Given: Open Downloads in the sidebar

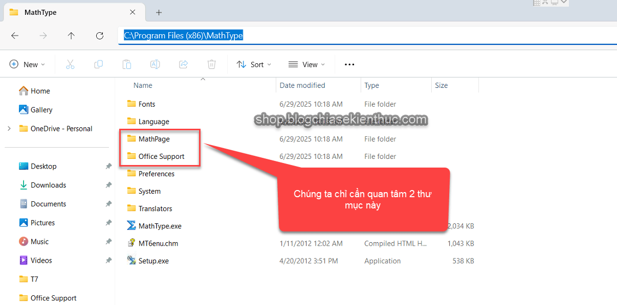Looking at the screenshot, I should point(43,185).
